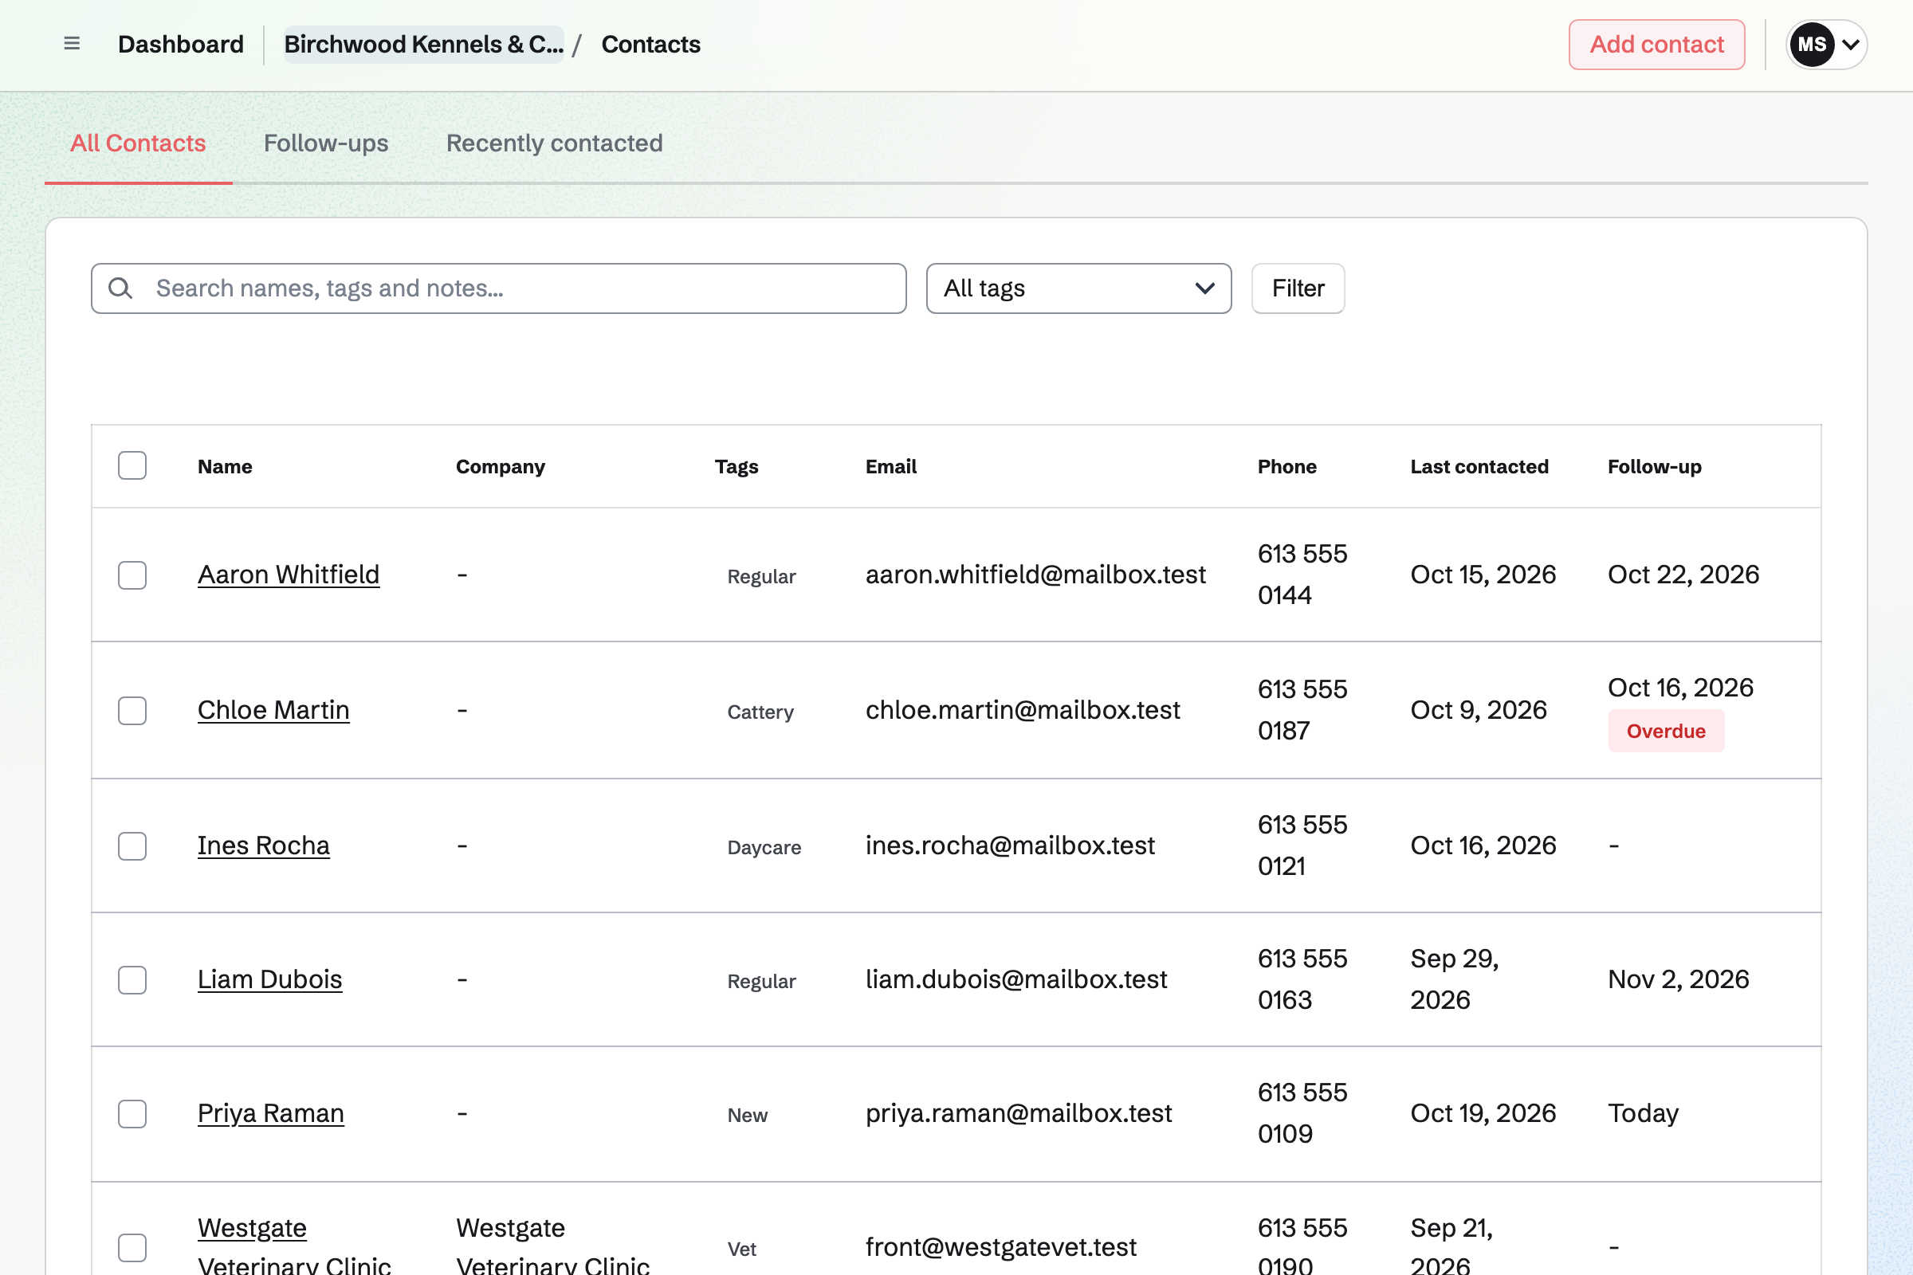This screenshot has width=1913, height=1275.
Task: Select the Ines Rocha row checkbox
Action: click(132, 845)
